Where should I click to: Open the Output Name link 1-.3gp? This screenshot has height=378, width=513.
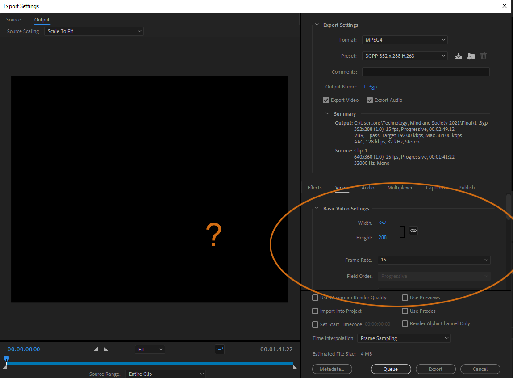370,86
